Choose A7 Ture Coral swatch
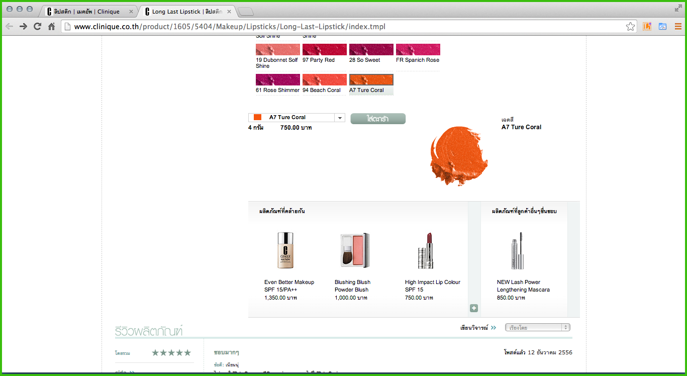The image size is (687, 376). [371, 79]
